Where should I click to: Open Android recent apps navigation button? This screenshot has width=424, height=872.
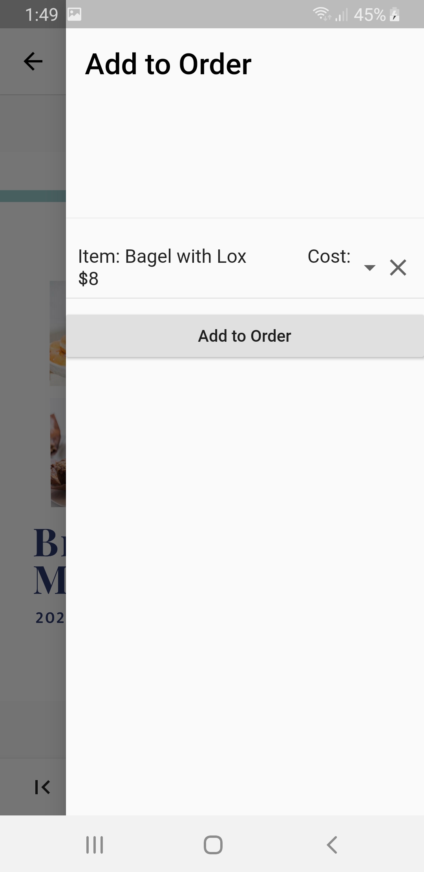click(x=95, y=845)
